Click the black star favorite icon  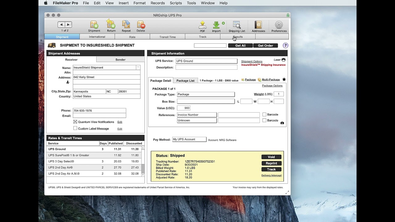(284, 80)
